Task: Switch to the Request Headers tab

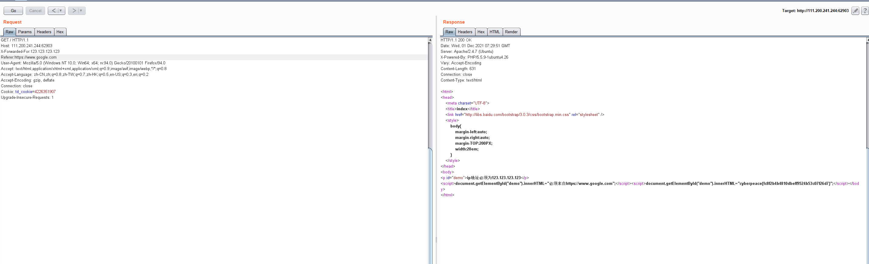Action: point(44,32)
